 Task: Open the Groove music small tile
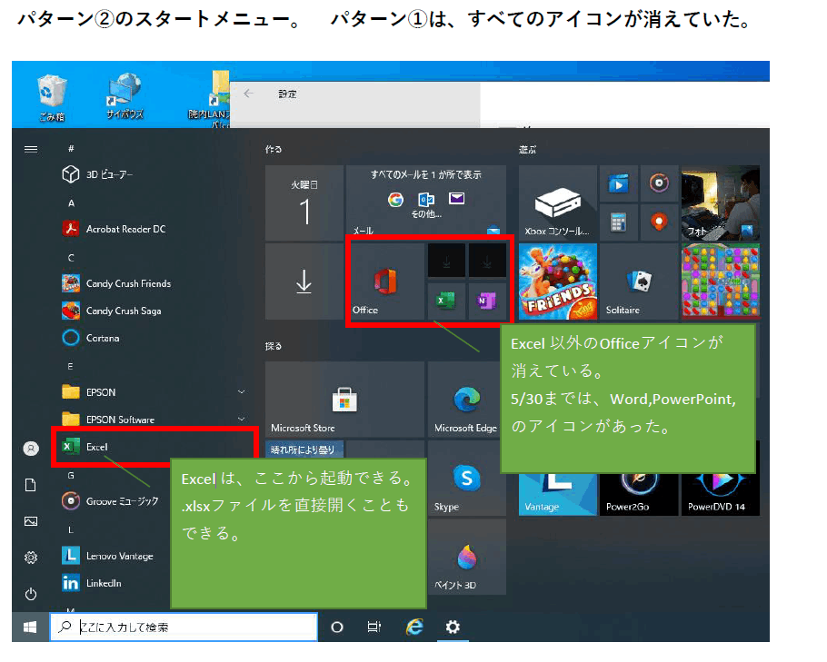[659, 183]
